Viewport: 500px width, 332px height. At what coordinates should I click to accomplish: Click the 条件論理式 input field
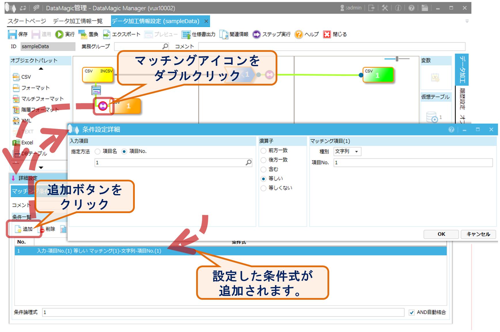pyautogui.click(x=223, y=312)
